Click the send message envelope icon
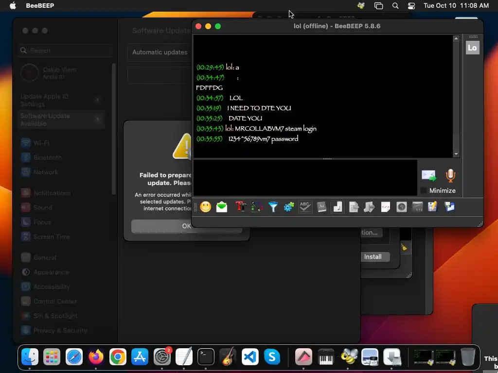The height and width of the screenshot is (373, 498). coord(429,176)
